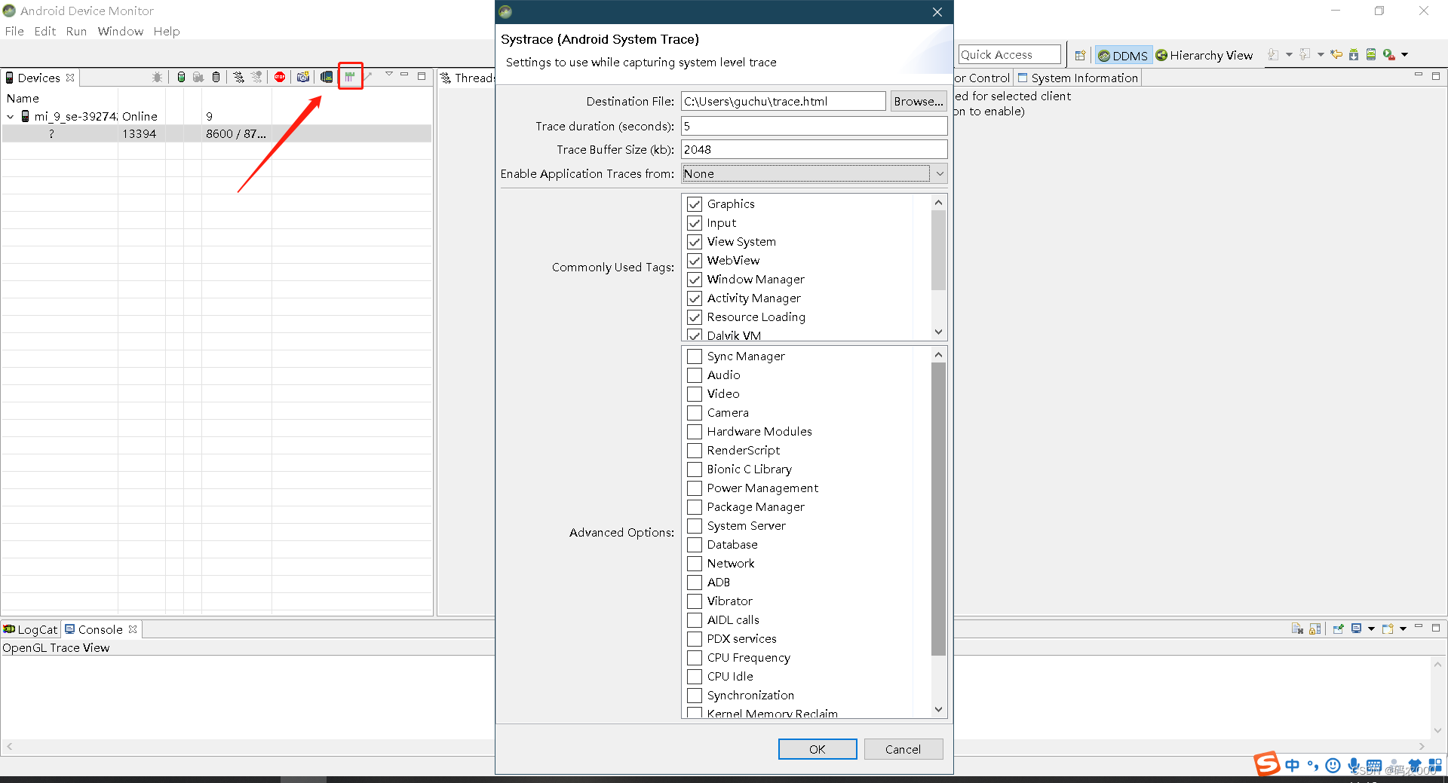This screenshot has width=1448, height=783.
Task: Click Browse for destination file
Action: (918, 101)
